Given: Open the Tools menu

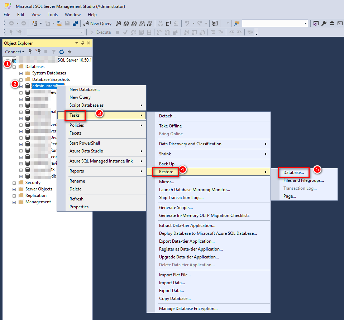Looking at the screenshot, I should point(53,15).
